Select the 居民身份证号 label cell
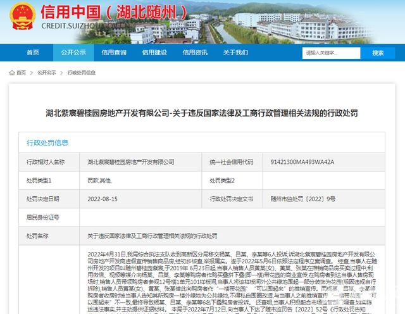Screen dimensions: 405x314 49,217
